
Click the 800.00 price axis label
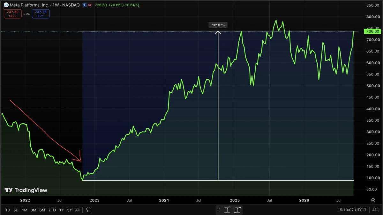[373, 17]
